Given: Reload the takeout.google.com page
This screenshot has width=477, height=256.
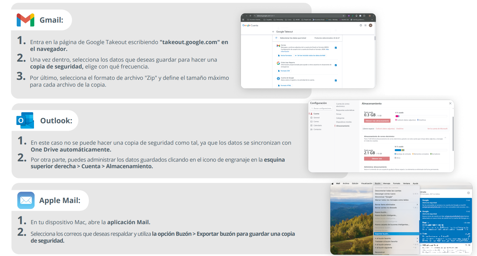Looking at the screenshot, I should point(250,16).
